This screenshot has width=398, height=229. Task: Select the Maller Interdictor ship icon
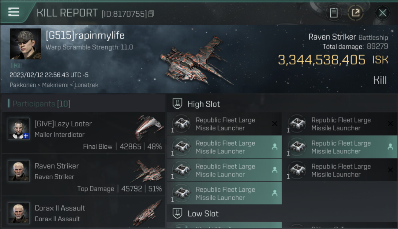click(x=149, y=127)
